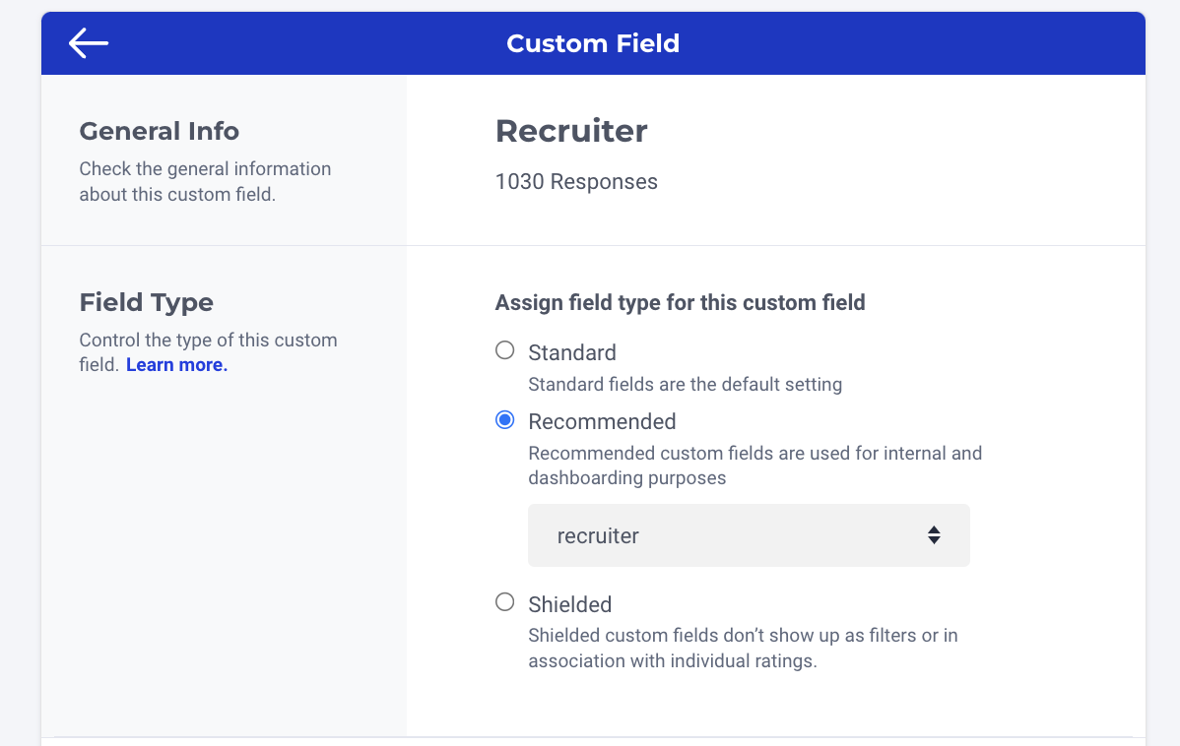Image resolution: width=1180 pixels, height=746 pixels.
Task: Click the "Shielded" option label text
Action: (569, 604)
